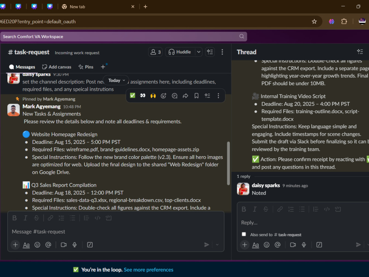Image resolution: width=369 pixels, height=277 pixels.
Task: Click the channel header AI summary icon
Action: 210,52
